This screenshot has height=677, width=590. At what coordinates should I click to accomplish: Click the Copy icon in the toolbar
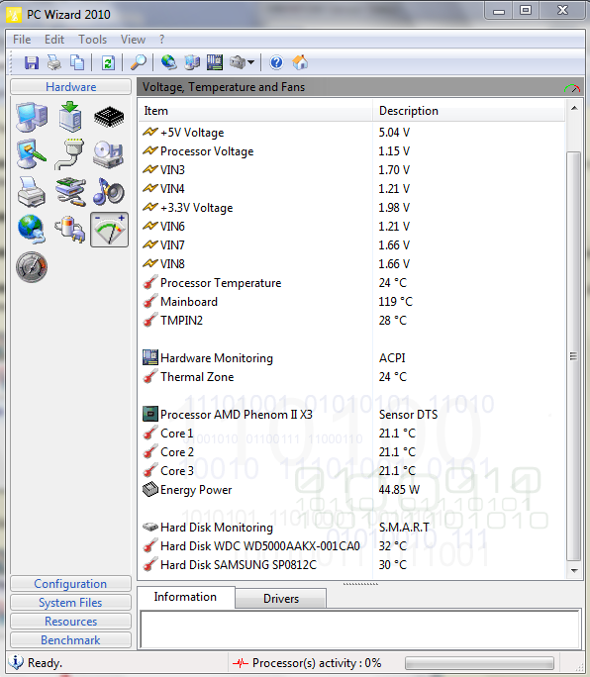pos(77,63)
